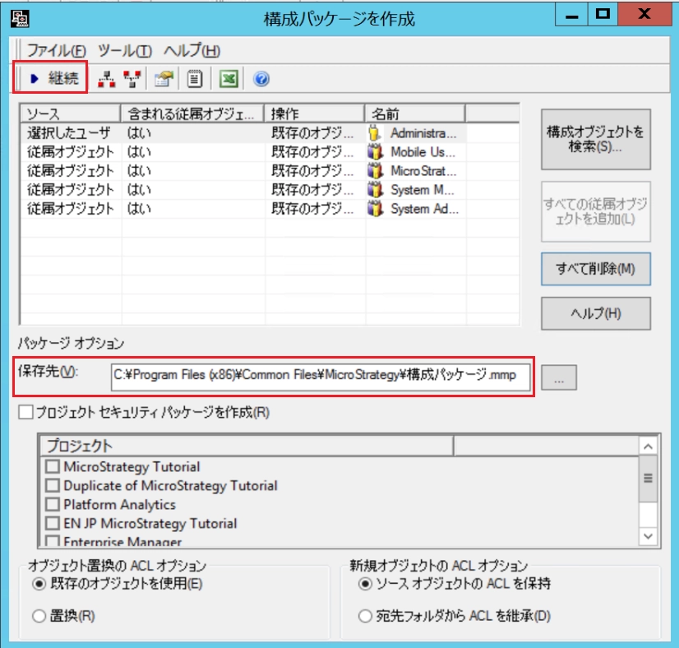Open the ヘルプ(H) menu
The image size is (679, 648).
[192, 51]
